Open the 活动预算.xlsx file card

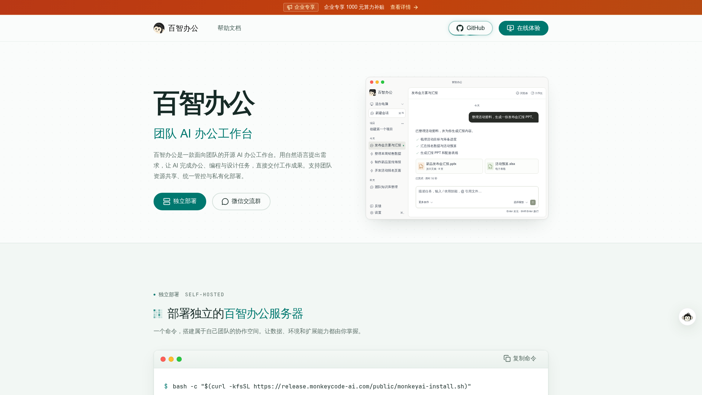click(x=512, y=166)
